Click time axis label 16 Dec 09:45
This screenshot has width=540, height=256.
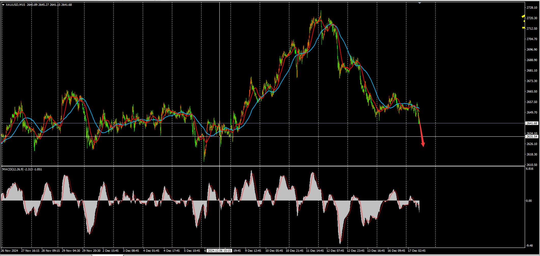[x=396, y=251]
